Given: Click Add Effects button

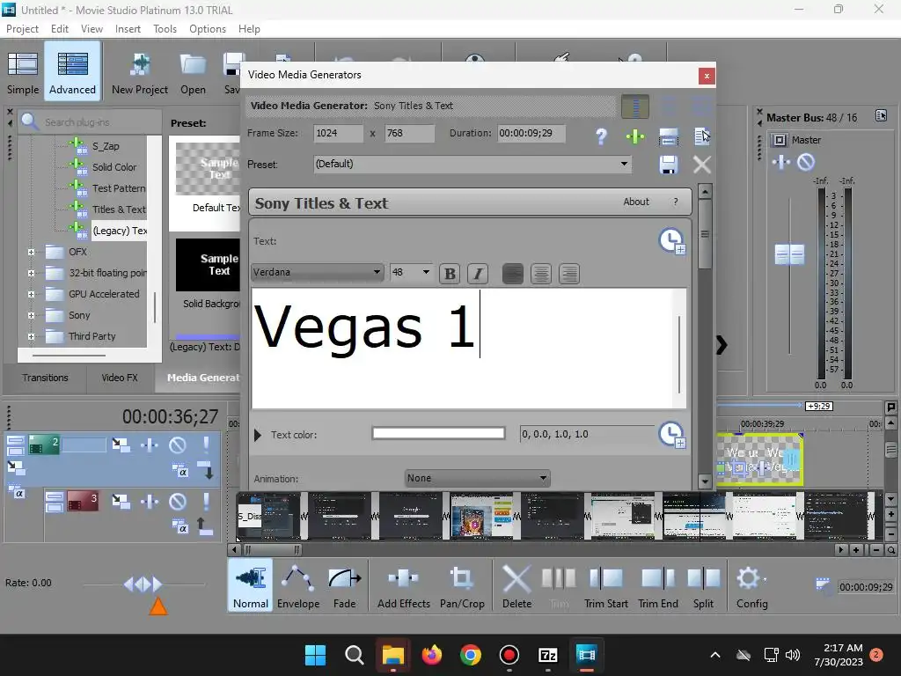Looking at the screenshot, I should 403,585.
